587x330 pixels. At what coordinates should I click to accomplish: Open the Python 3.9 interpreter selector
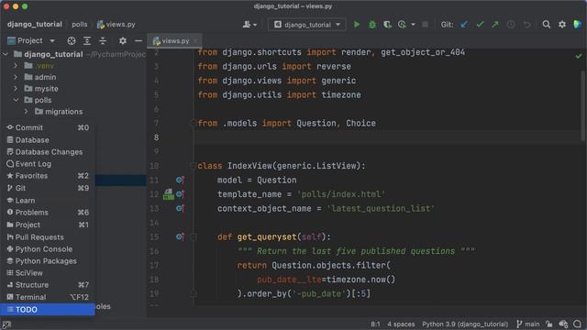point(465,324)
